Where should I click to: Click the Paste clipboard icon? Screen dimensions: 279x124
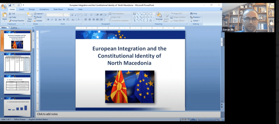(5, 16)
